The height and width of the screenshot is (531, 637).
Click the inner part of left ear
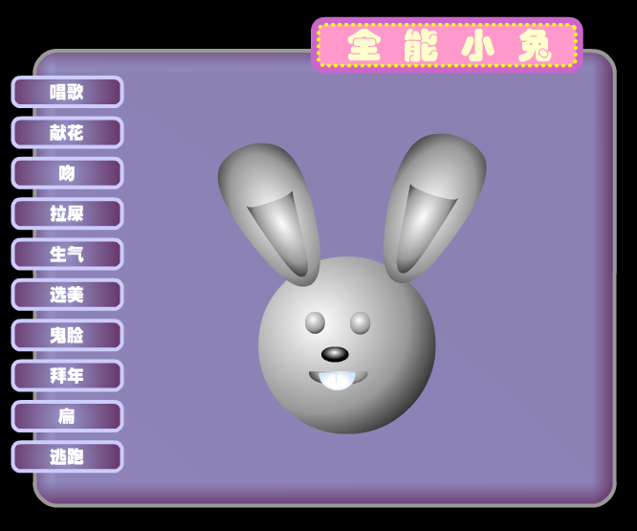[280, 232]
